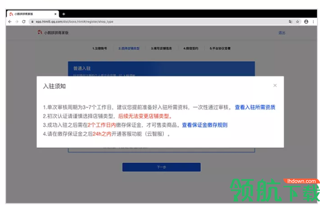The image size is (320, 205).
Task: Click red text 2个工作日内
Action: (101, 125)
